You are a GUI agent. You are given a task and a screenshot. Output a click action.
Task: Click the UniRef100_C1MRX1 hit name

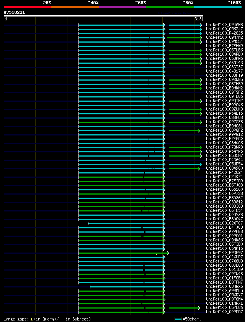click(224, 304)
